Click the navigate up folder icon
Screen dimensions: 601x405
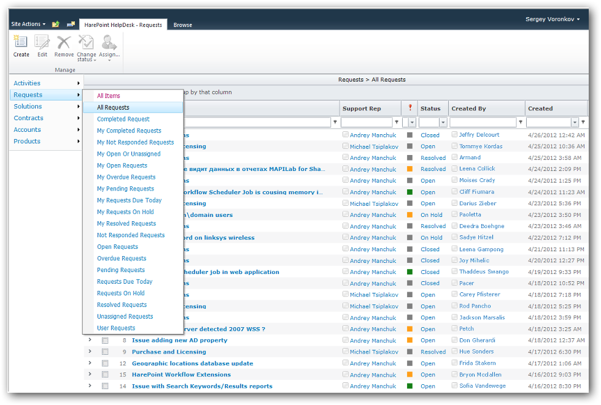coord(56,24)
